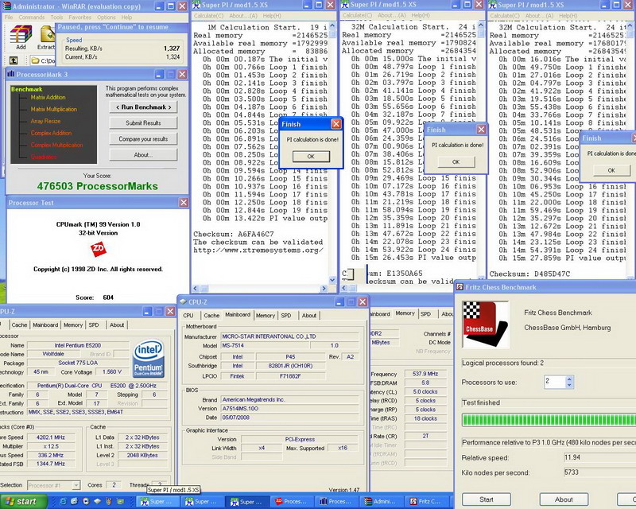Click the green Fritz test progress bar
The height and width of the screenshot is (509, 636).
549,420
